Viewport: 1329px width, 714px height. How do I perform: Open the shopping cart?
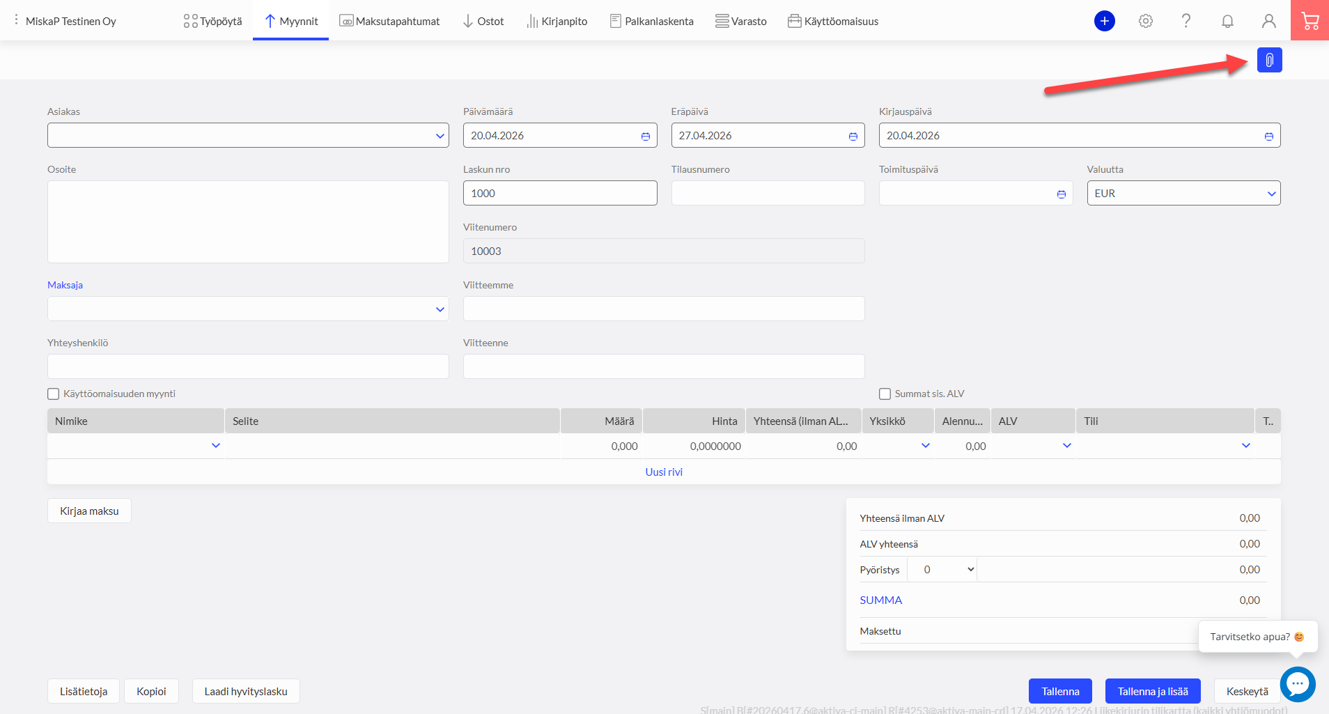(x=1309, y=20)
